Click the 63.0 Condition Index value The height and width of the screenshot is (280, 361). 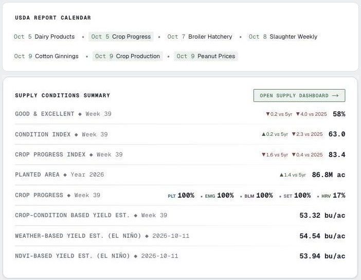337,134
